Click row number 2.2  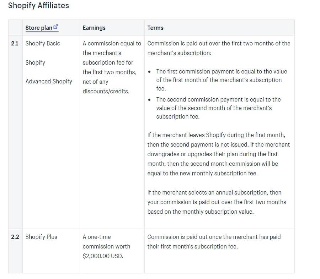pyautogui.click(x=15, y=237)
